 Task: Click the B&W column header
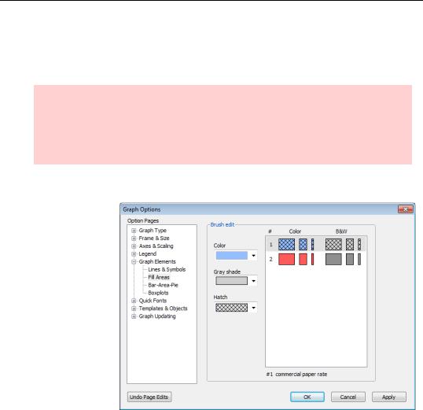pos(341,231)
